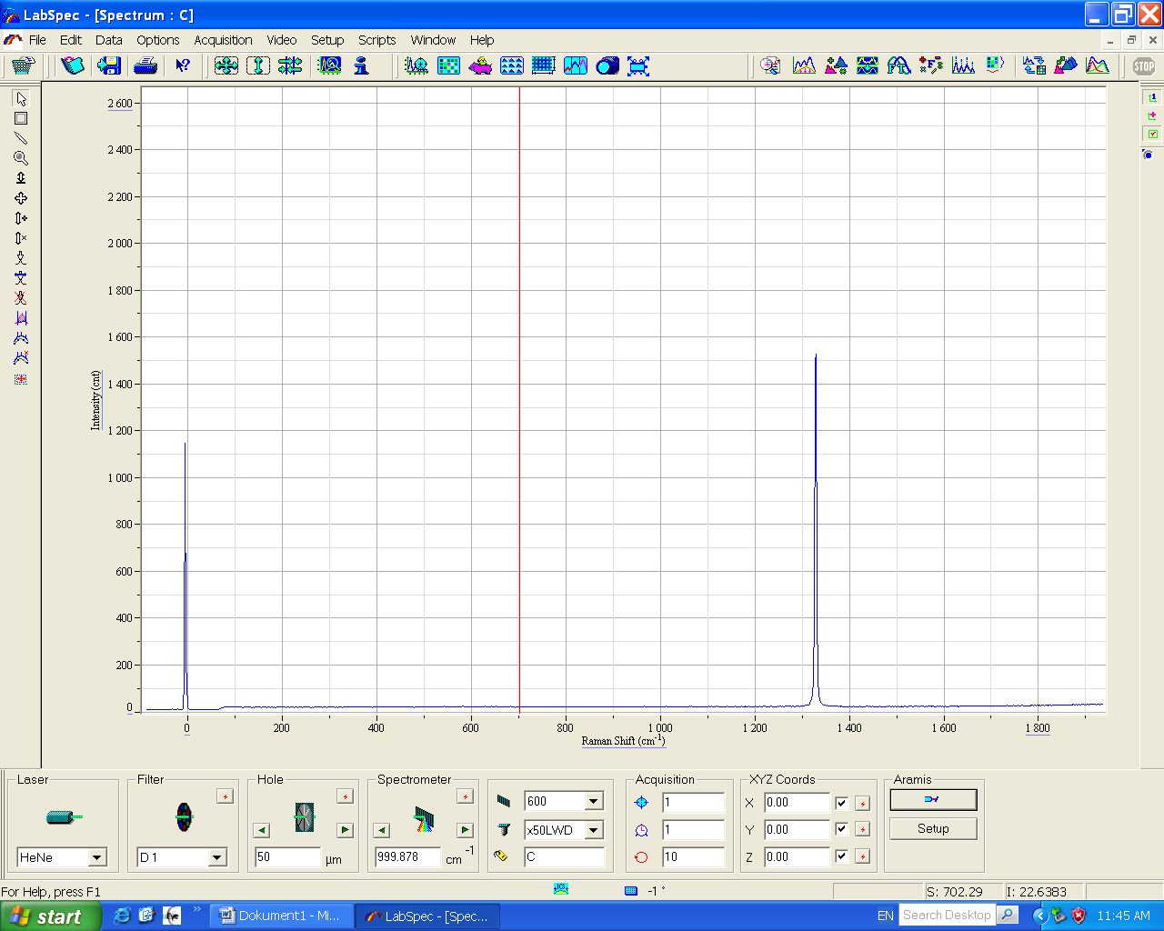The image size is (1164, 931).
Task: Click the HeNe laser device icon
Action: point(64,817)
